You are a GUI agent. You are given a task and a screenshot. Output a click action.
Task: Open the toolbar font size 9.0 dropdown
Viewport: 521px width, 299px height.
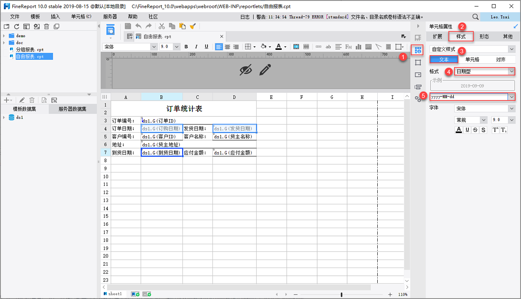[177, 47]
